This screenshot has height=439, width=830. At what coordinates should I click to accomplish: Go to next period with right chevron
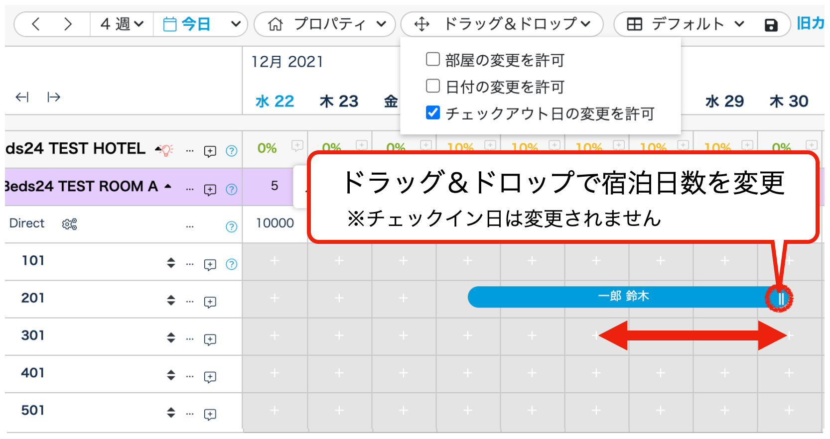tap(68, 24)
